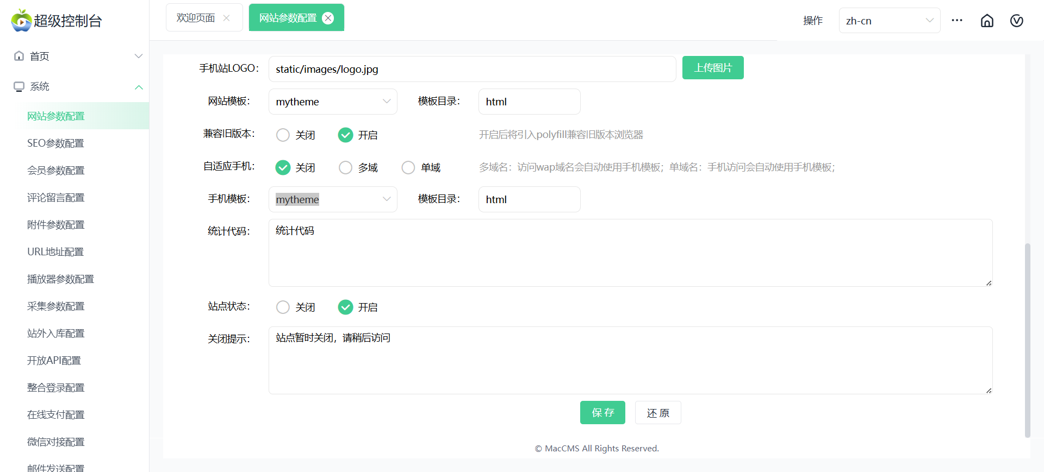Open 在线支付配置 in the sidebar
Image resolution: width=1044 pixels, height=472 pixels.
[x=74, y=414]
